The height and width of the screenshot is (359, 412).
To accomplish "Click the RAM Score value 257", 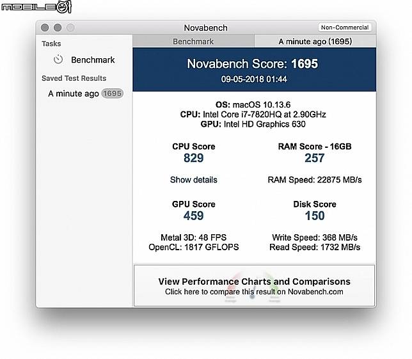I will pos(315,158).
